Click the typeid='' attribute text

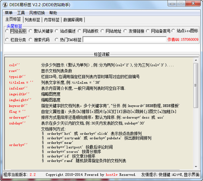click(17, 77)
